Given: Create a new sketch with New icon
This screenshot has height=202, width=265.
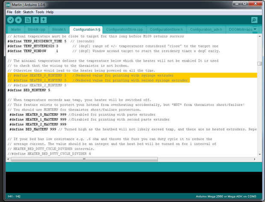Looking at the screenshot, I should (28, 20).
